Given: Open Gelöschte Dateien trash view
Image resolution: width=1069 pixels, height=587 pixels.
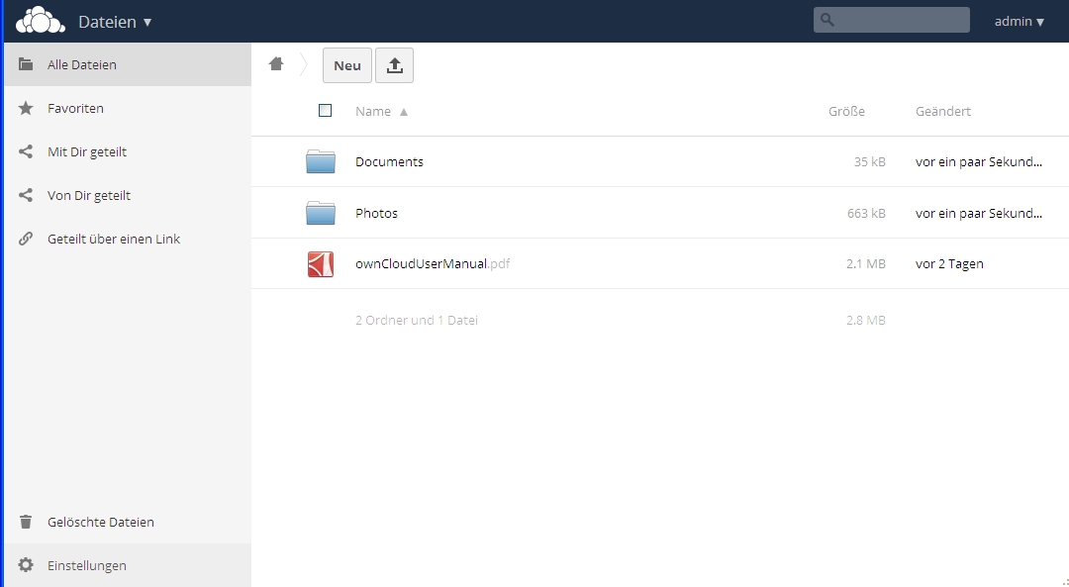Looking at the screenshot, I should click(128, 522).
